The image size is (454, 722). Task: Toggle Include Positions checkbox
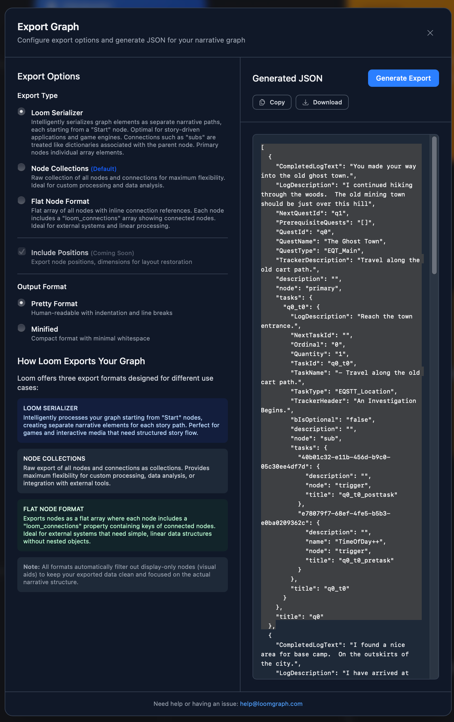[x=22, y=252]
